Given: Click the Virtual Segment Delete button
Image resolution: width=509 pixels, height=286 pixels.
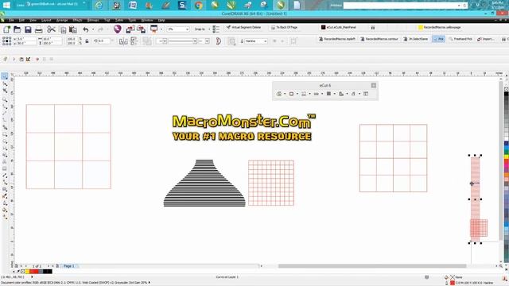Looking at the screenshot, I should click(243, 27).
